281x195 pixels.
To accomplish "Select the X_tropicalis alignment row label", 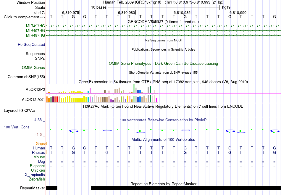I will pos(35,175).
